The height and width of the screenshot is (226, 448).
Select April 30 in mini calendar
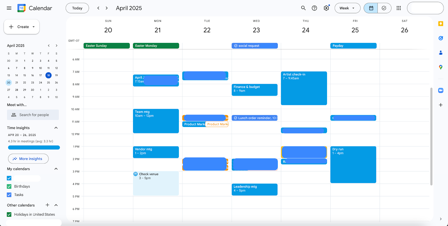coord(32,90)
